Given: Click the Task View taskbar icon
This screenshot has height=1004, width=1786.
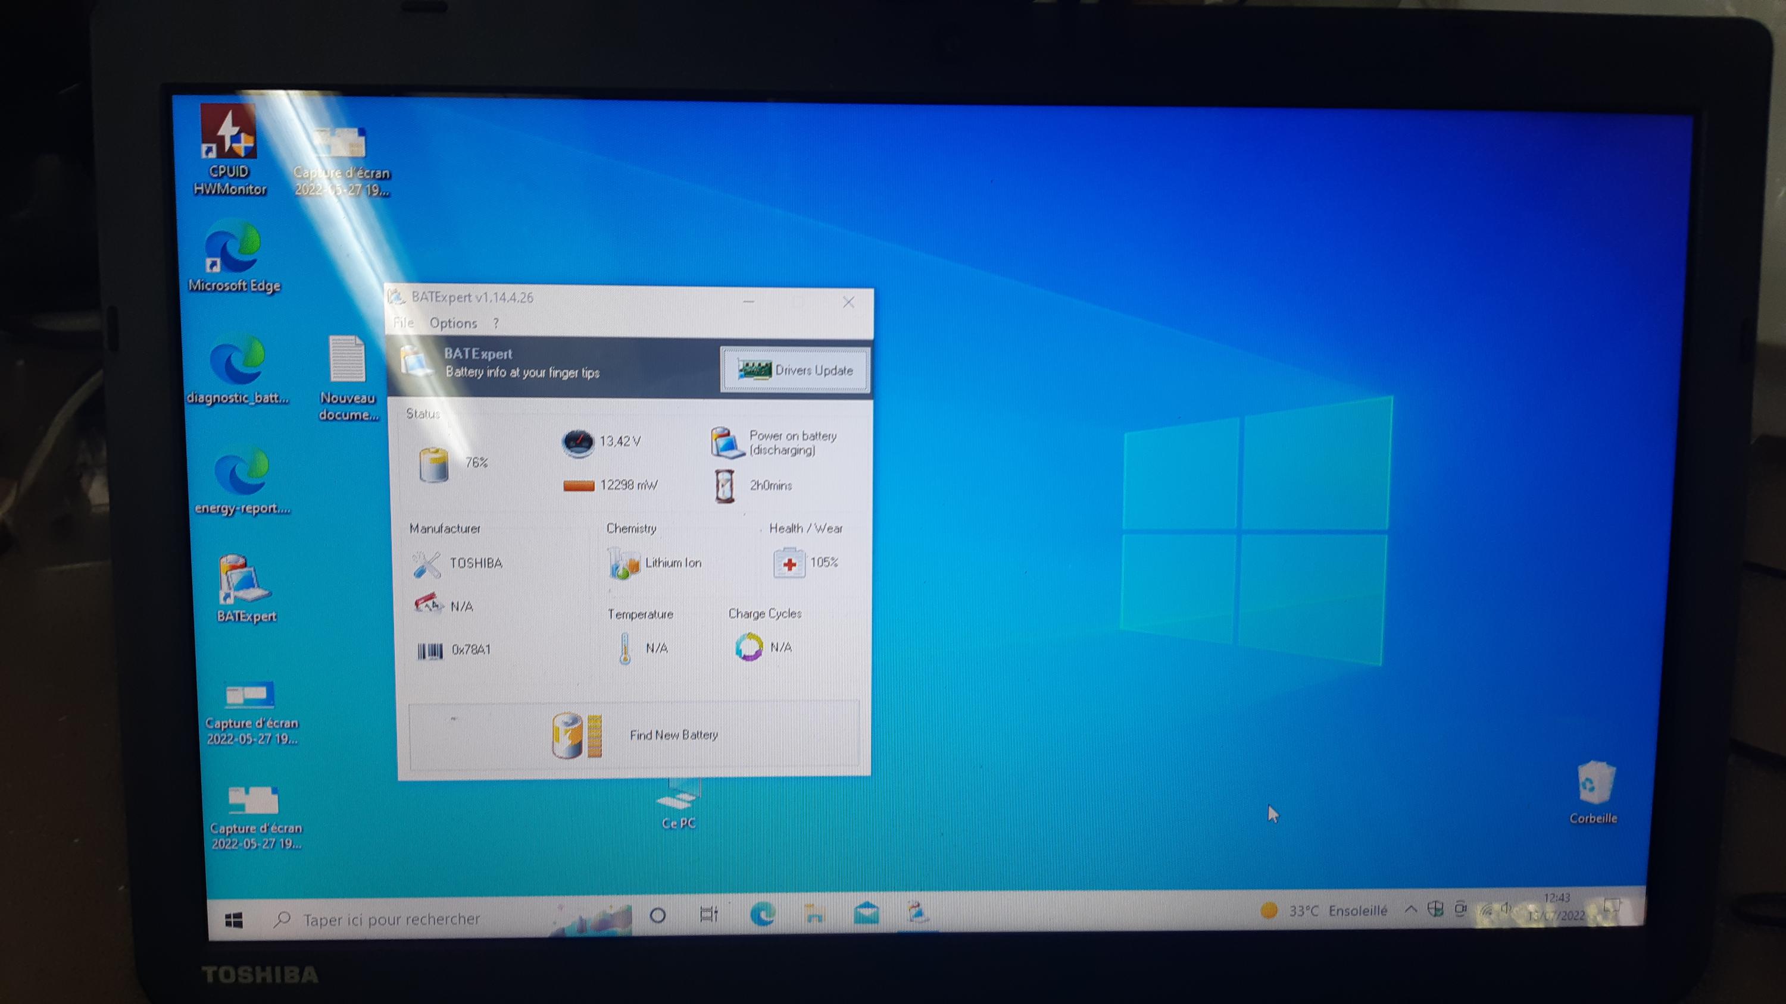Looking at the screenshot, I should 708,915.
